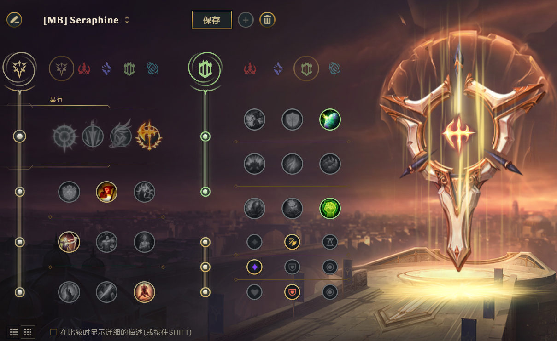Open the [MB] Seraphine rune page dropdown
557x341 pixels.
87,20
